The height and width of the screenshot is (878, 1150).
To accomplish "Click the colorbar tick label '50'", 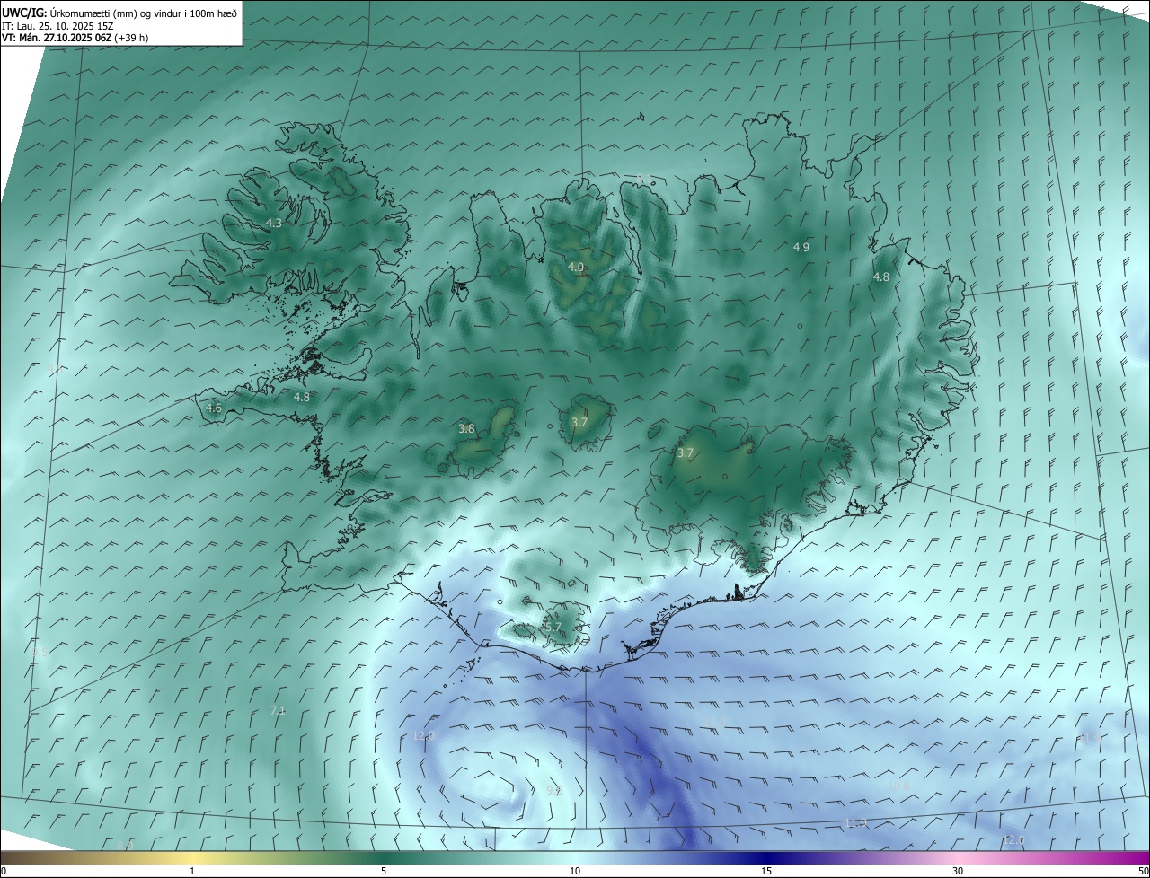I will pyautogui.click(x=1143, y=871).
